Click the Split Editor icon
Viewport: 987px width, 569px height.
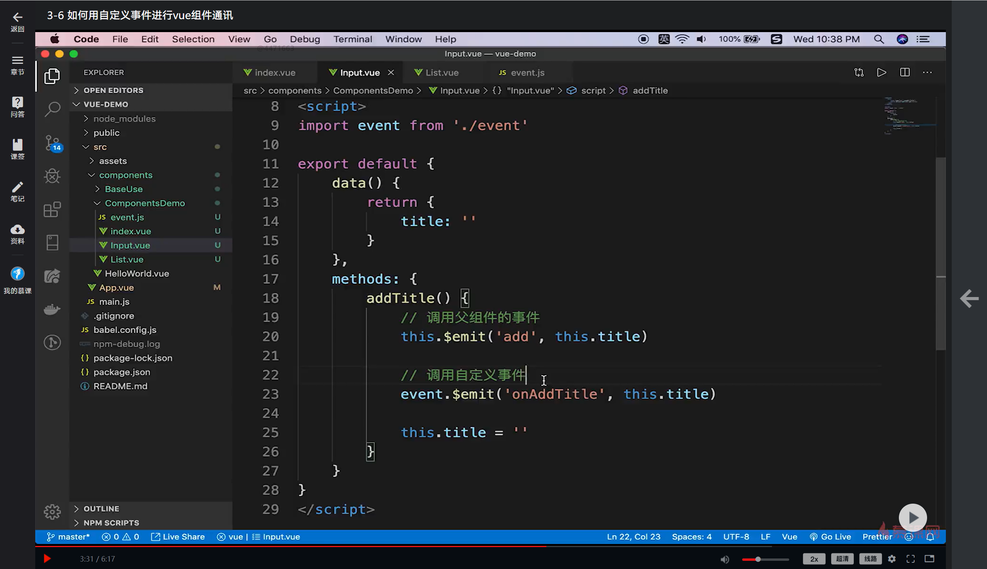pyautogui.click(x=905, y=72)
